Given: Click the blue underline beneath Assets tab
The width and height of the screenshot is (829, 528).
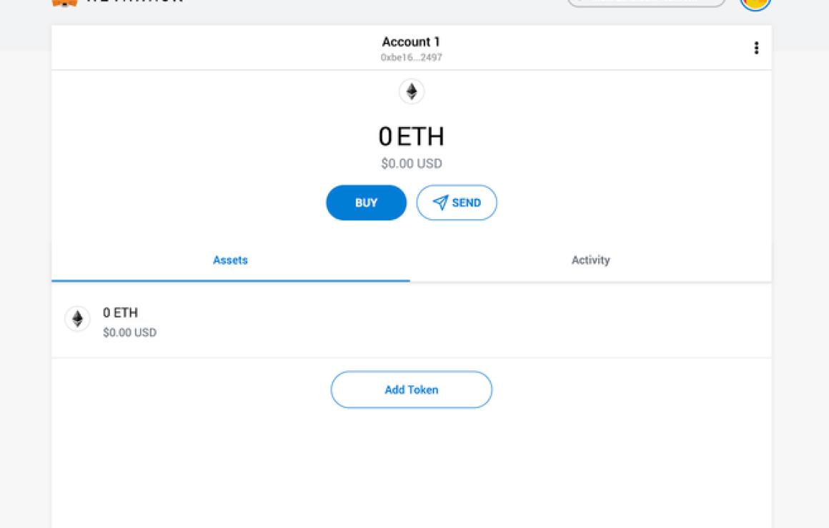Looking at the screenshot, I should click(x=231, y=280).
